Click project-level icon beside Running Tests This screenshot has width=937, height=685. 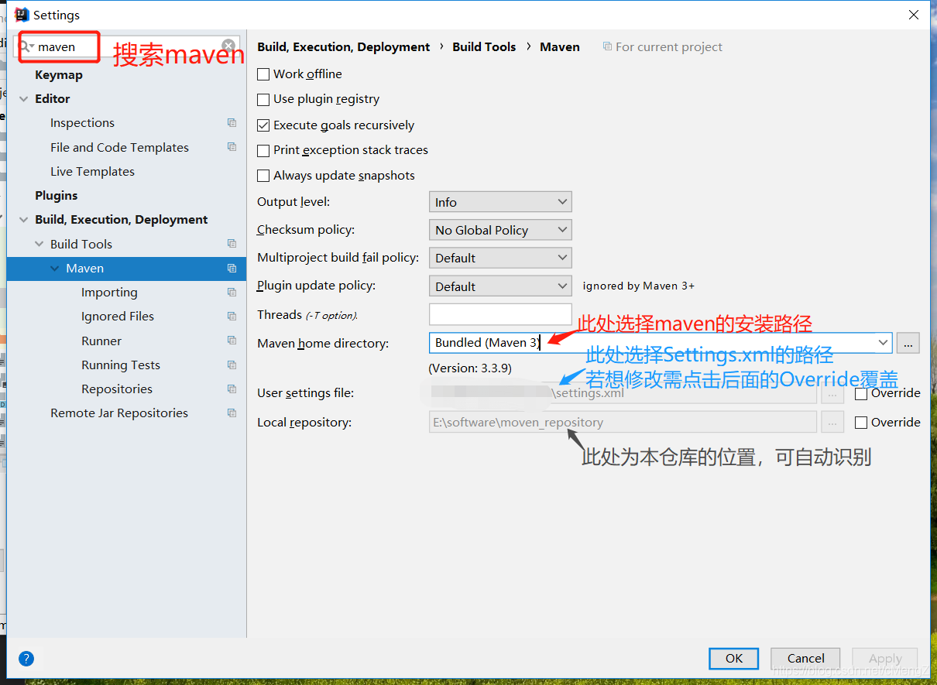[232, 365]
